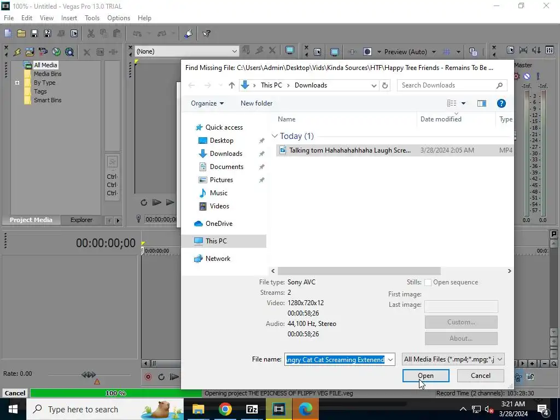Open the Preview (Auto) quality dropdown
560x420 pixels.
tap(434, 52)
